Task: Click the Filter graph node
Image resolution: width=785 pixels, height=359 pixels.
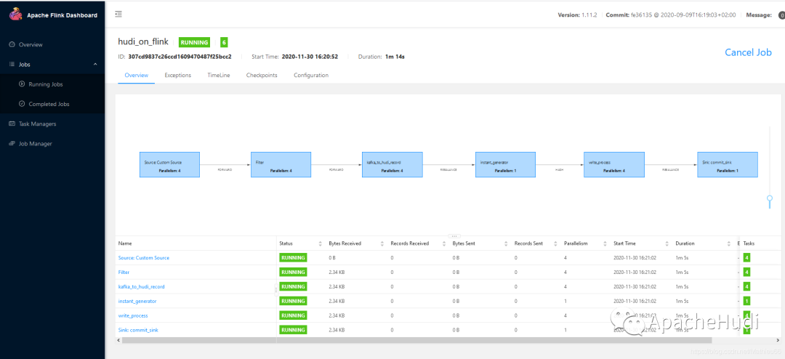Action: 281,164
